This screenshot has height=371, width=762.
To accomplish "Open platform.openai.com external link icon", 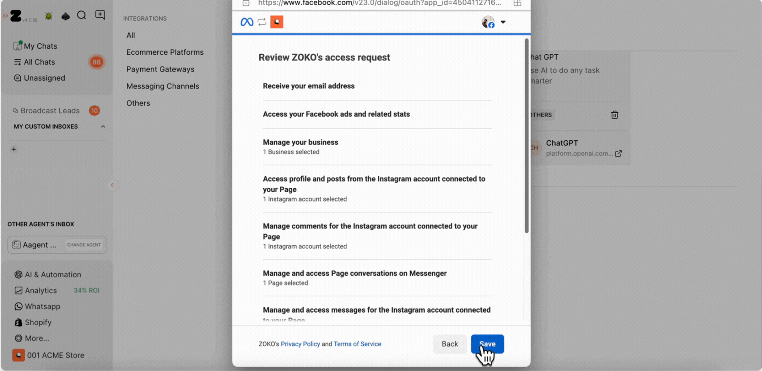I will 618,154.
